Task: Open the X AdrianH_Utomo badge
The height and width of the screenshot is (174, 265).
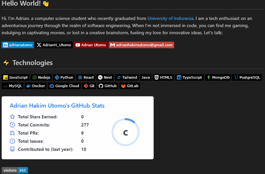Action: [x=54, y=45]
